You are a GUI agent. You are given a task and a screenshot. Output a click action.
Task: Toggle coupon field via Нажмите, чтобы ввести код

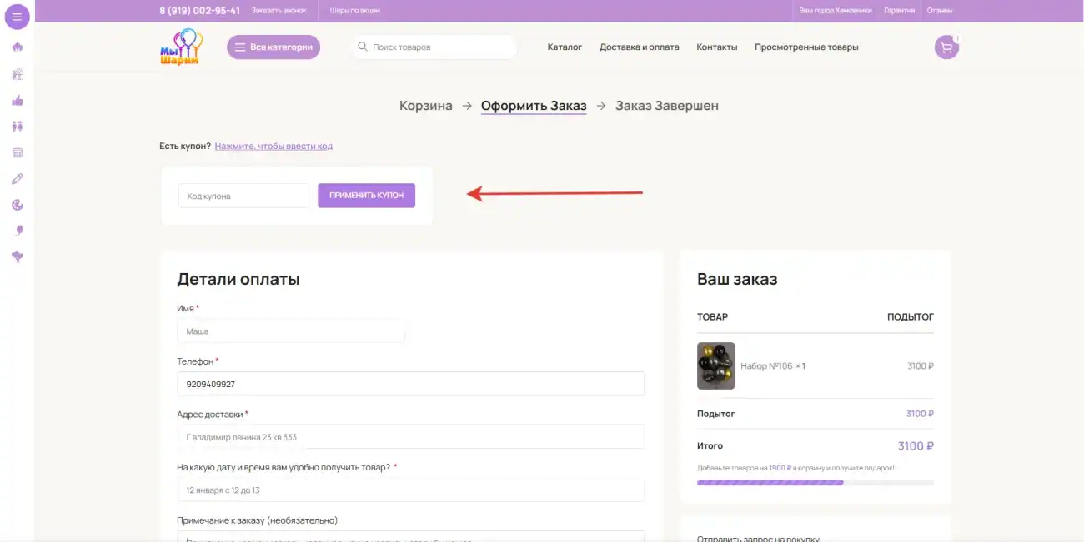pos(274,146)
